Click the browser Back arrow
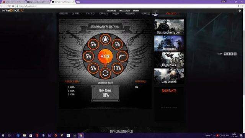245x138 pixels. pos(2,6)
